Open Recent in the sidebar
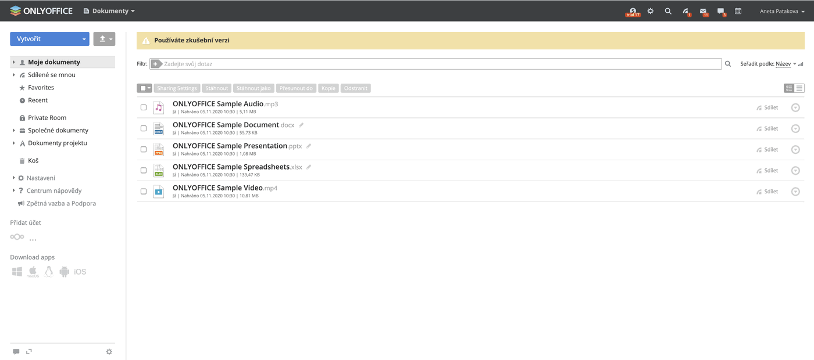Screen dimensions: 814x360 38,100
